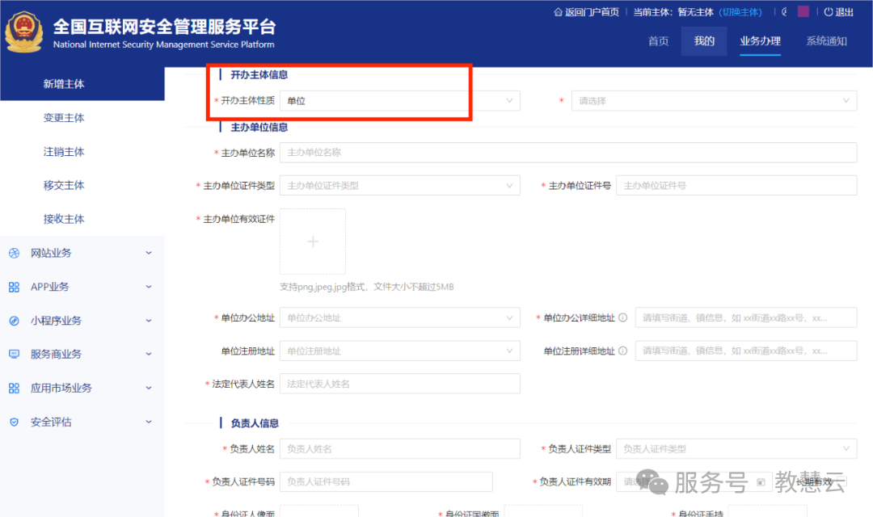The height and width of the screenshot is (517, 873).
Task: Open the 系统通知 tab
Action: pos(826,41)
